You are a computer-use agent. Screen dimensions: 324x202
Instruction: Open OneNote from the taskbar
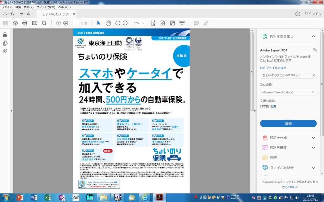(x=62, y=198)
